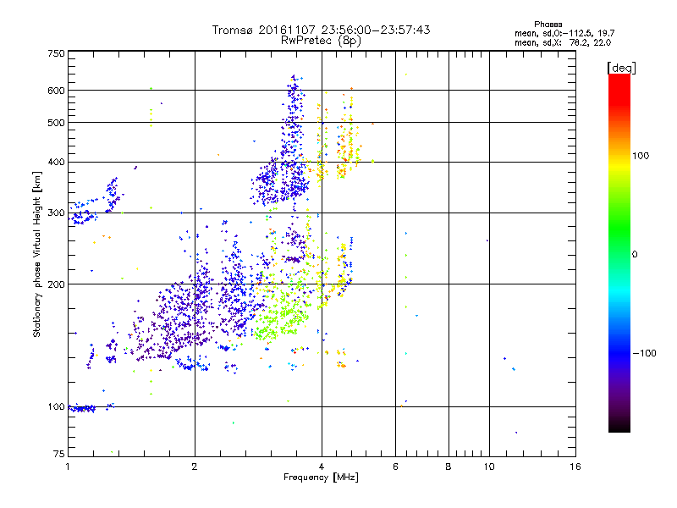This screenshot has height=508, width=677.
Task: Click the '600' y-axis tick label
Action: [x=56, y=91]
